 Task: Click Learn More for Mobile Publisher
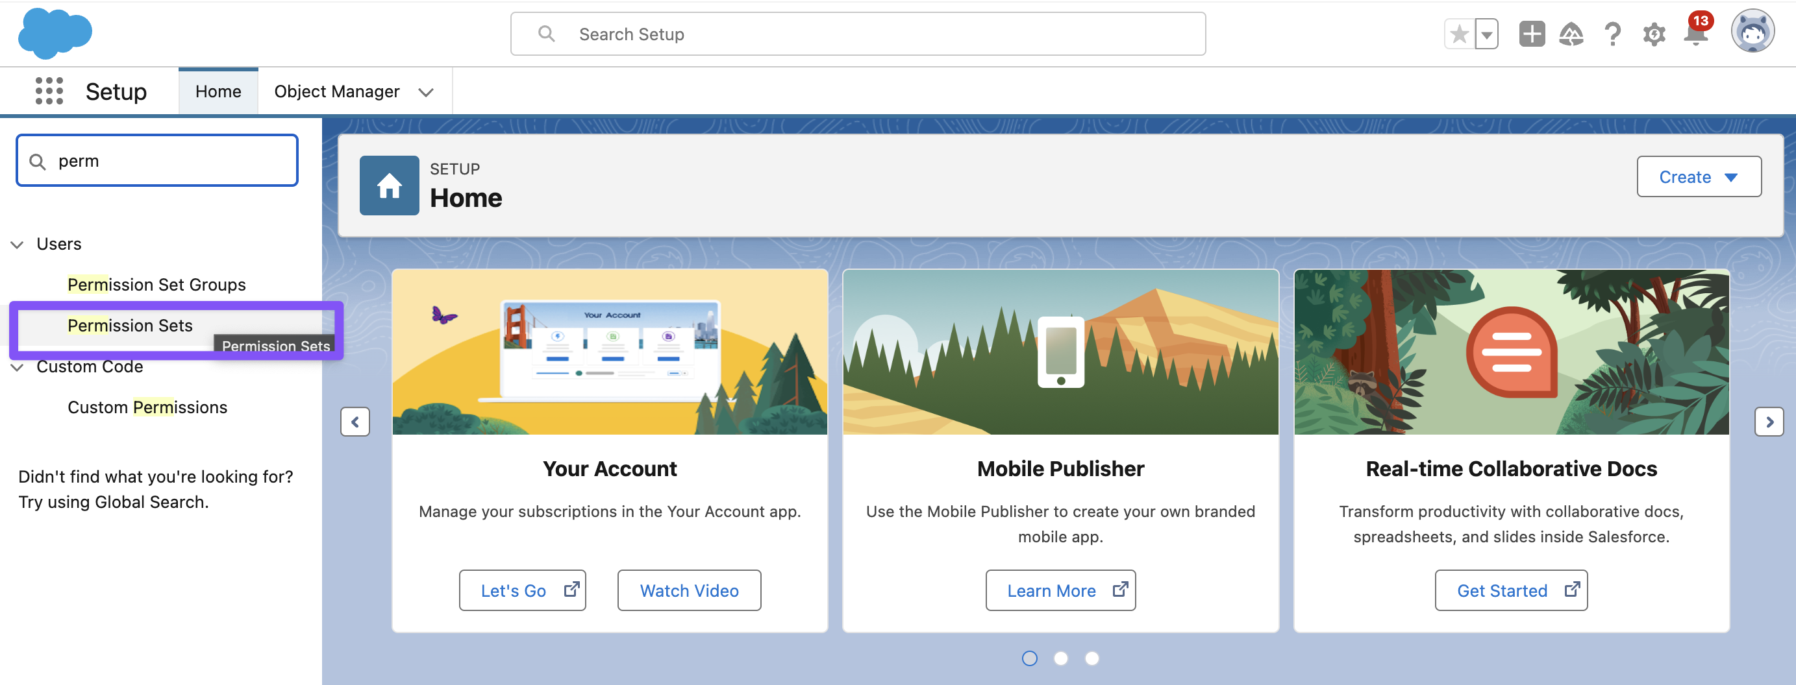pyautogui.click(x=1060, y=590)
